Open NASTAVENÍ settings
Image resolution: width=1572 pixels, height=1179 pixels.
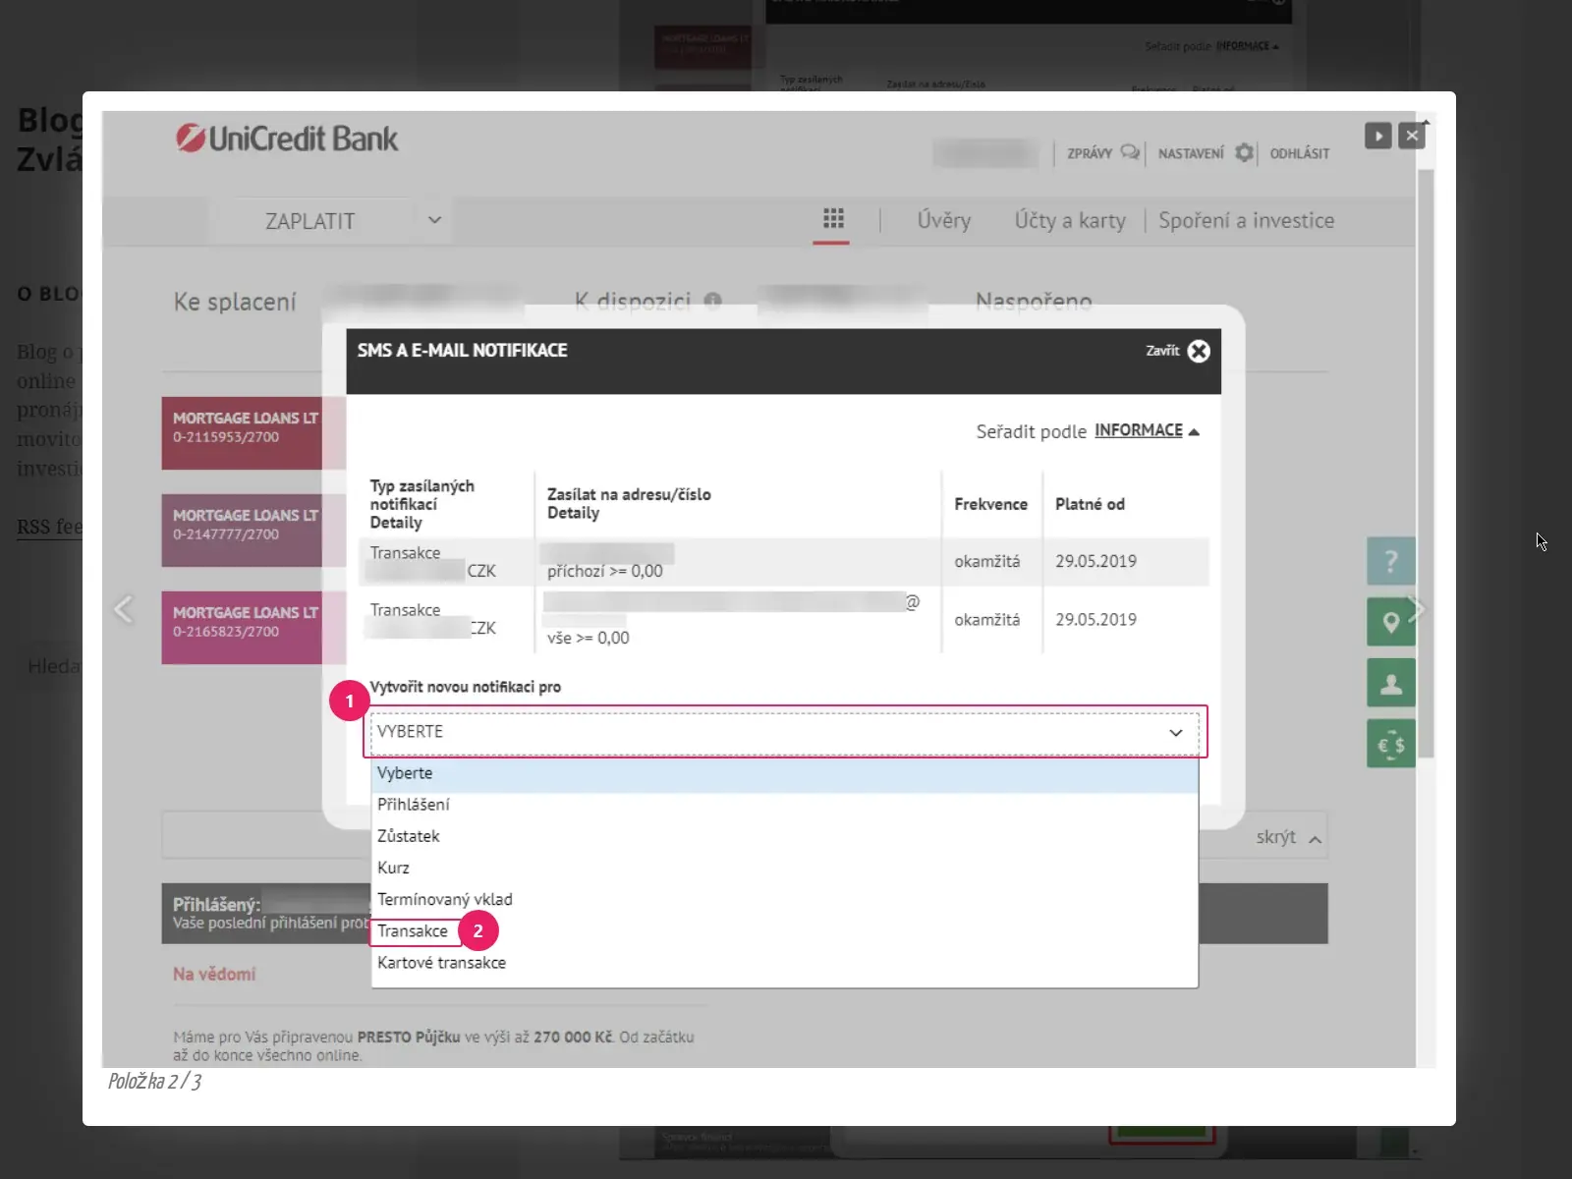pyautogui.click(x=1206, y=153)
